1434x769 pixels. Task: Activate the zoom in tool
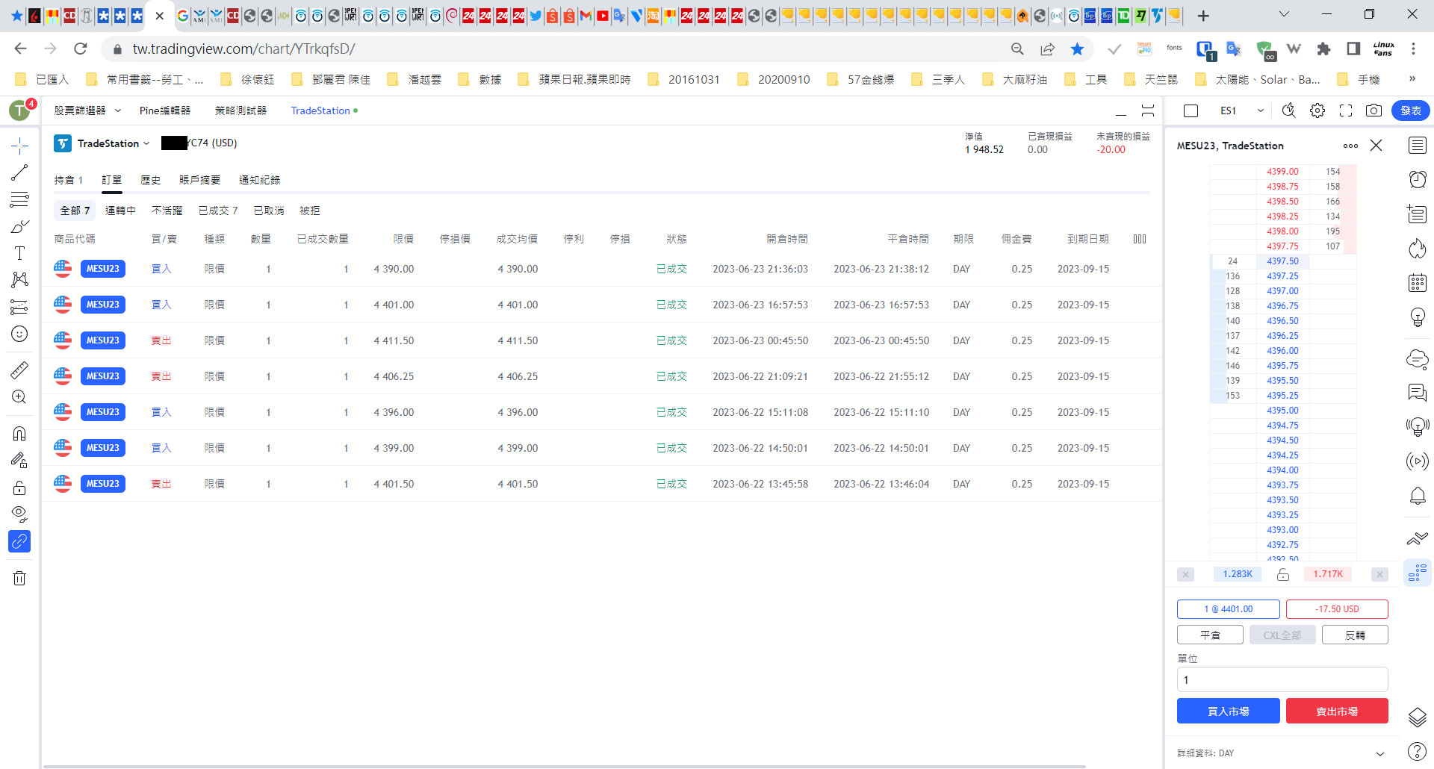[x=19, y=396]
